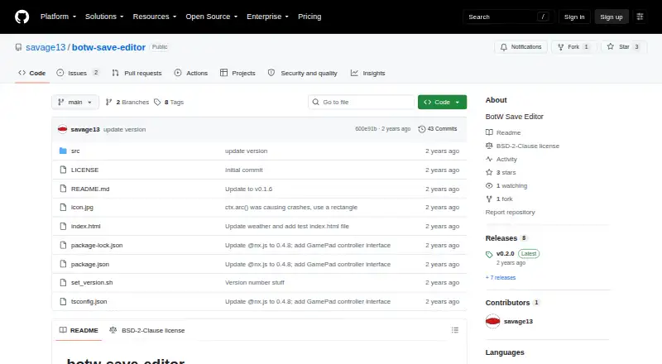662x364 pixels.
Task: Click the tag icon next to v0.2.0
Action: coord(489,254)
